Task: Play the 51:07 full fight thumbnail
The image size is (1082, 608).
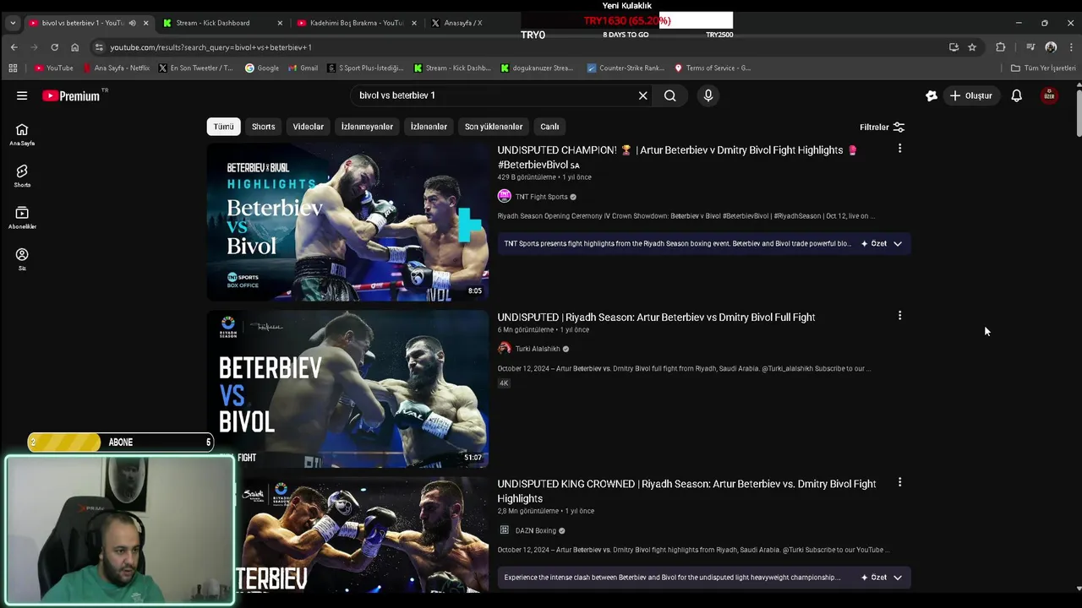Action: tap(347, 388)
